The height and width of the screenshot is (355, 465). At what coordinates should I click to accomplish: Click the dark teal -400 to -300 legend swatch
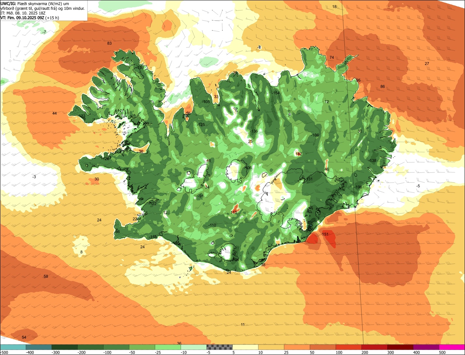click(x=39, y=347)
